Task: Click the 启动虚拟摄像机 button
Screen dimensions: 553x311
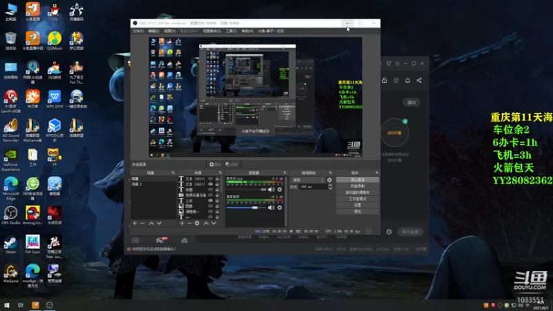Action: point(357,193)
